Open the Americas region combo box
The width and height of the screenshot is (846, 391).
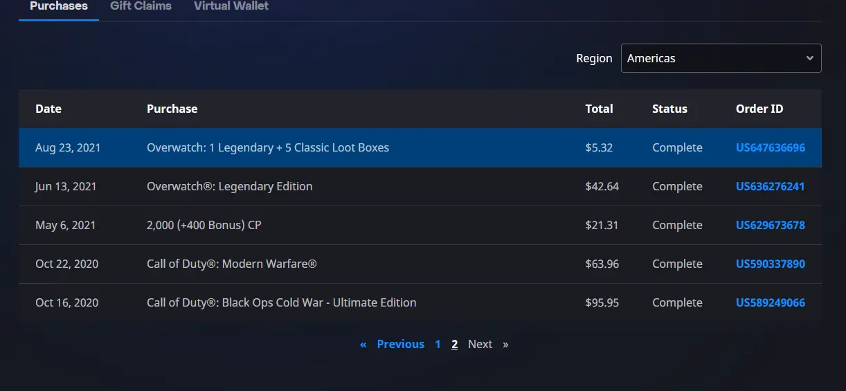pyautogui.click(x=721, y=58)
